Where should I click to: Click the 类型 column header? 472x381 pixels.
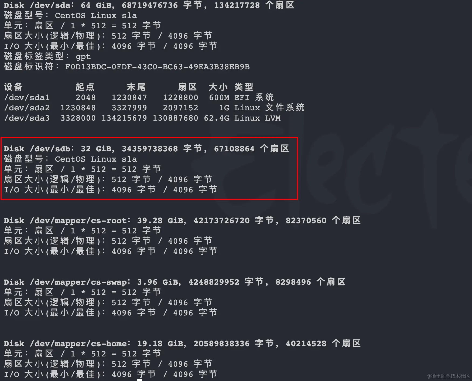click(244, 87)
